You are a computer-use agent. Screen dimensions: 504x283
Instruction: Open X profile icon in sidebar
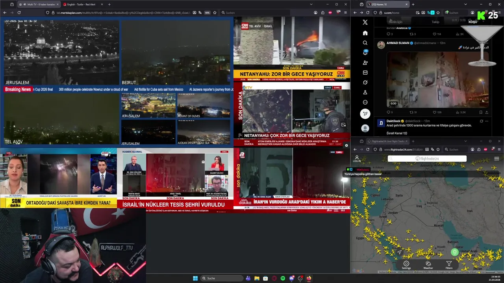[365, 92]
